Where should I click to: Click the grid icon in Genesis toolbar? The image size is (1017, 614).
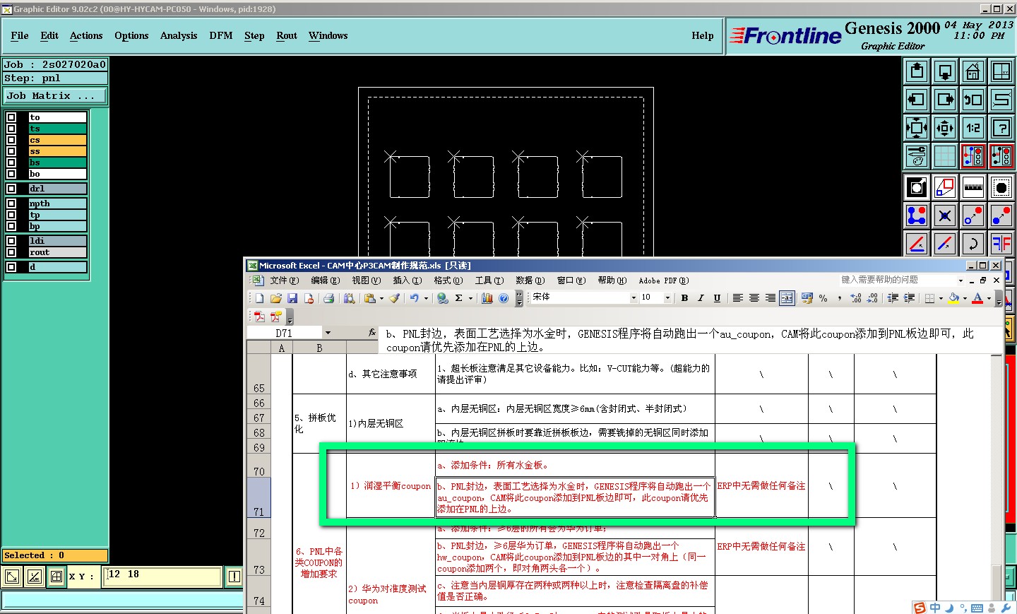click(945, 156)
